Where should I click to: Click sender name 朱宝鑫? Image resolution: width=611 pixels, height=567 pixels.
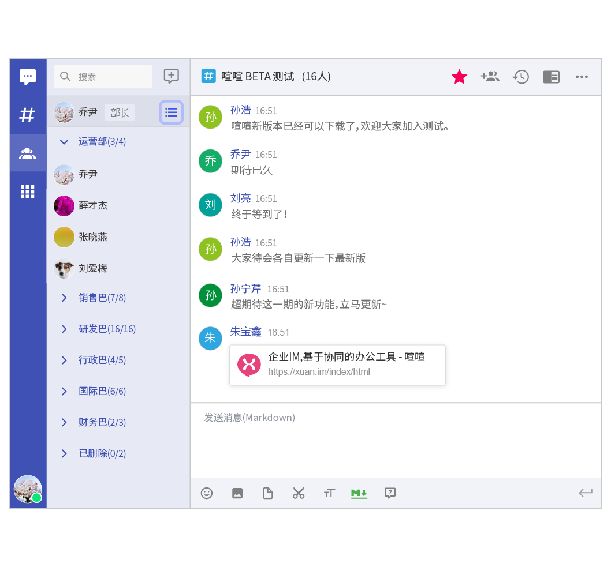coord(245,332)
